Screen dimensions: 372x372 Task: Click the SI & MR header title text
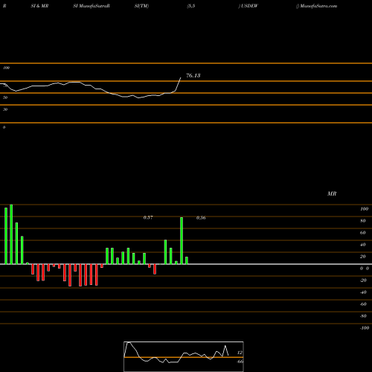(39, 6)
